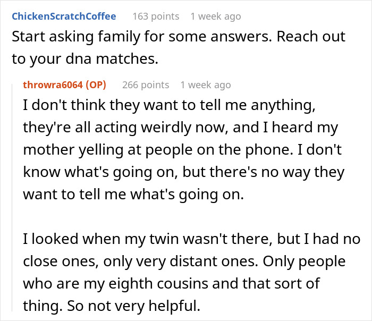The width and height of the screenshot is (372, 321).
Task: Open the top comment's 1 week ago timestamp
Action: pyautogui.click(x=215, y=16)
